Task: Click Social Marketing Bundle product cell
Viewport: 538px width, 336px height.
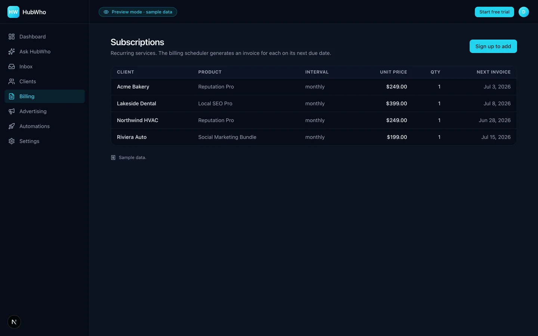Action: point(227,137)
